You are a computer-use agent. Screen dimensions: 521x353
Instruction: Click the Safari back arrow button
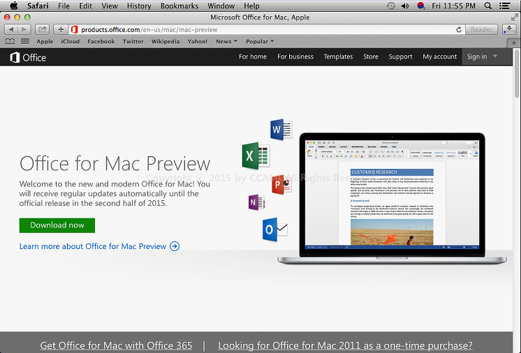[11, 29]
